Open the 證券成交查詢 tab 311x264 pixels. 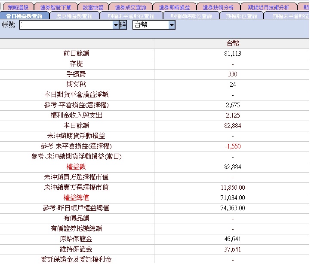(x=131, y=7)
